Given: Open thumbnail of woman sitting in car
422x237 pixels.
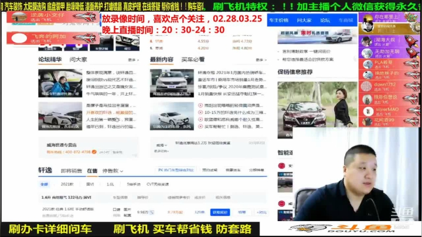Looking at the screenshot, I should 60,83.
